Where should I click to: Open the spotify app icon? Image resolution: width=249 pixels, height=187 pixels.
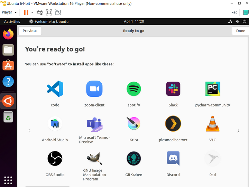point(134,89)
